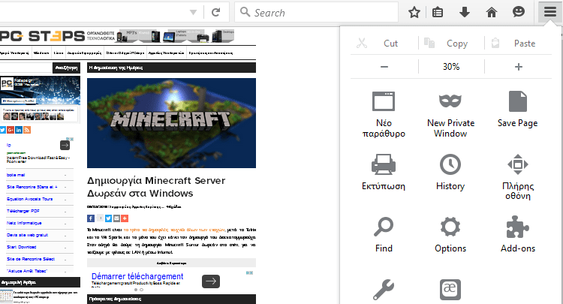
Task: Share article by email icon
Action: [x=116, y=218]
